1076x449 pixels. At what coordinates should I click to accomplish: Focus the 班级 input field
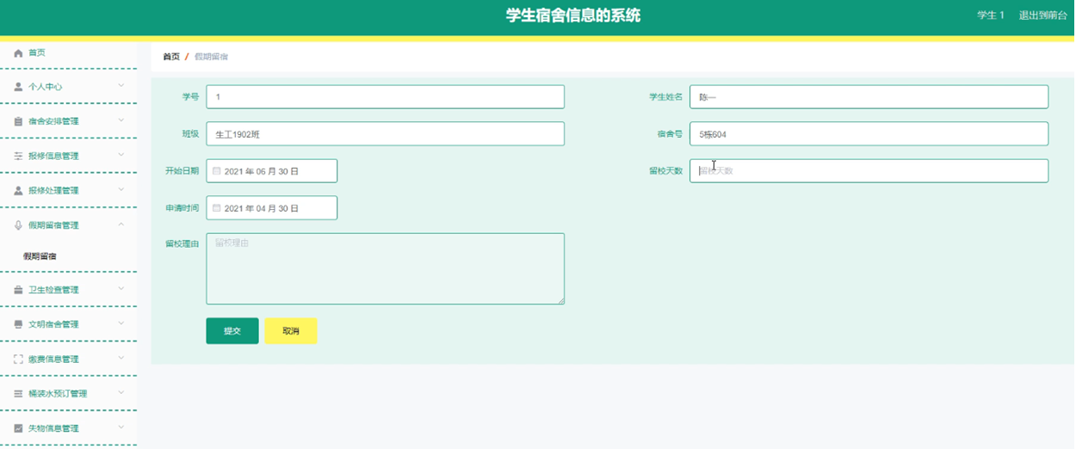385,134
